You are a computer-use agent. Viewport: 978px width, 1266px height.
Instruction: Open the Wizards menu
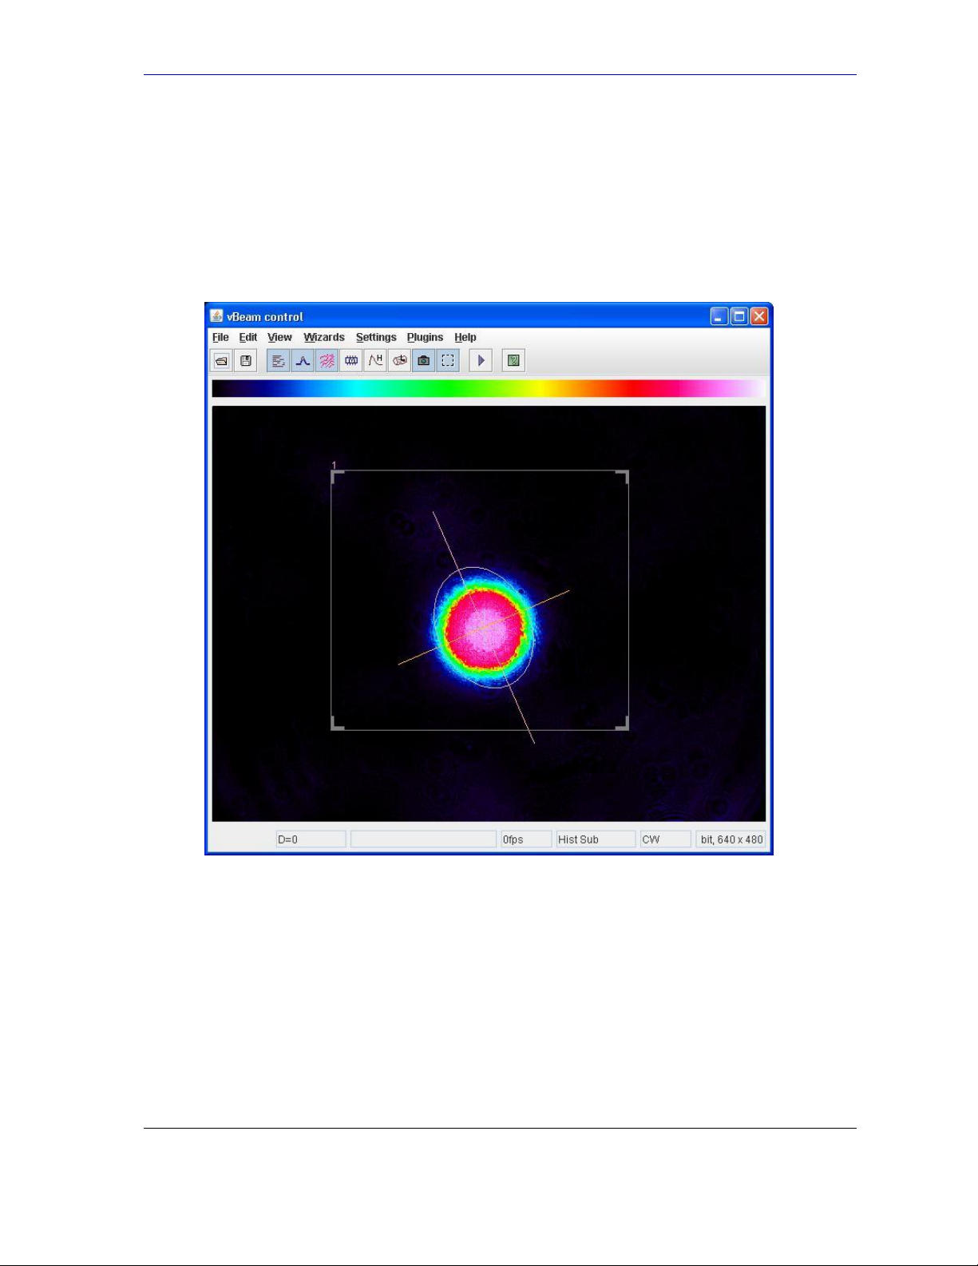(x=324, y=337)
